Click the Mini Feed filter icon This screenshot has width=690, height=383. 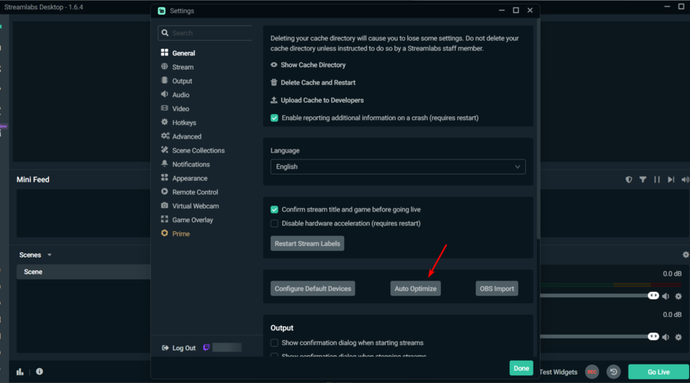tap(643, 179)
